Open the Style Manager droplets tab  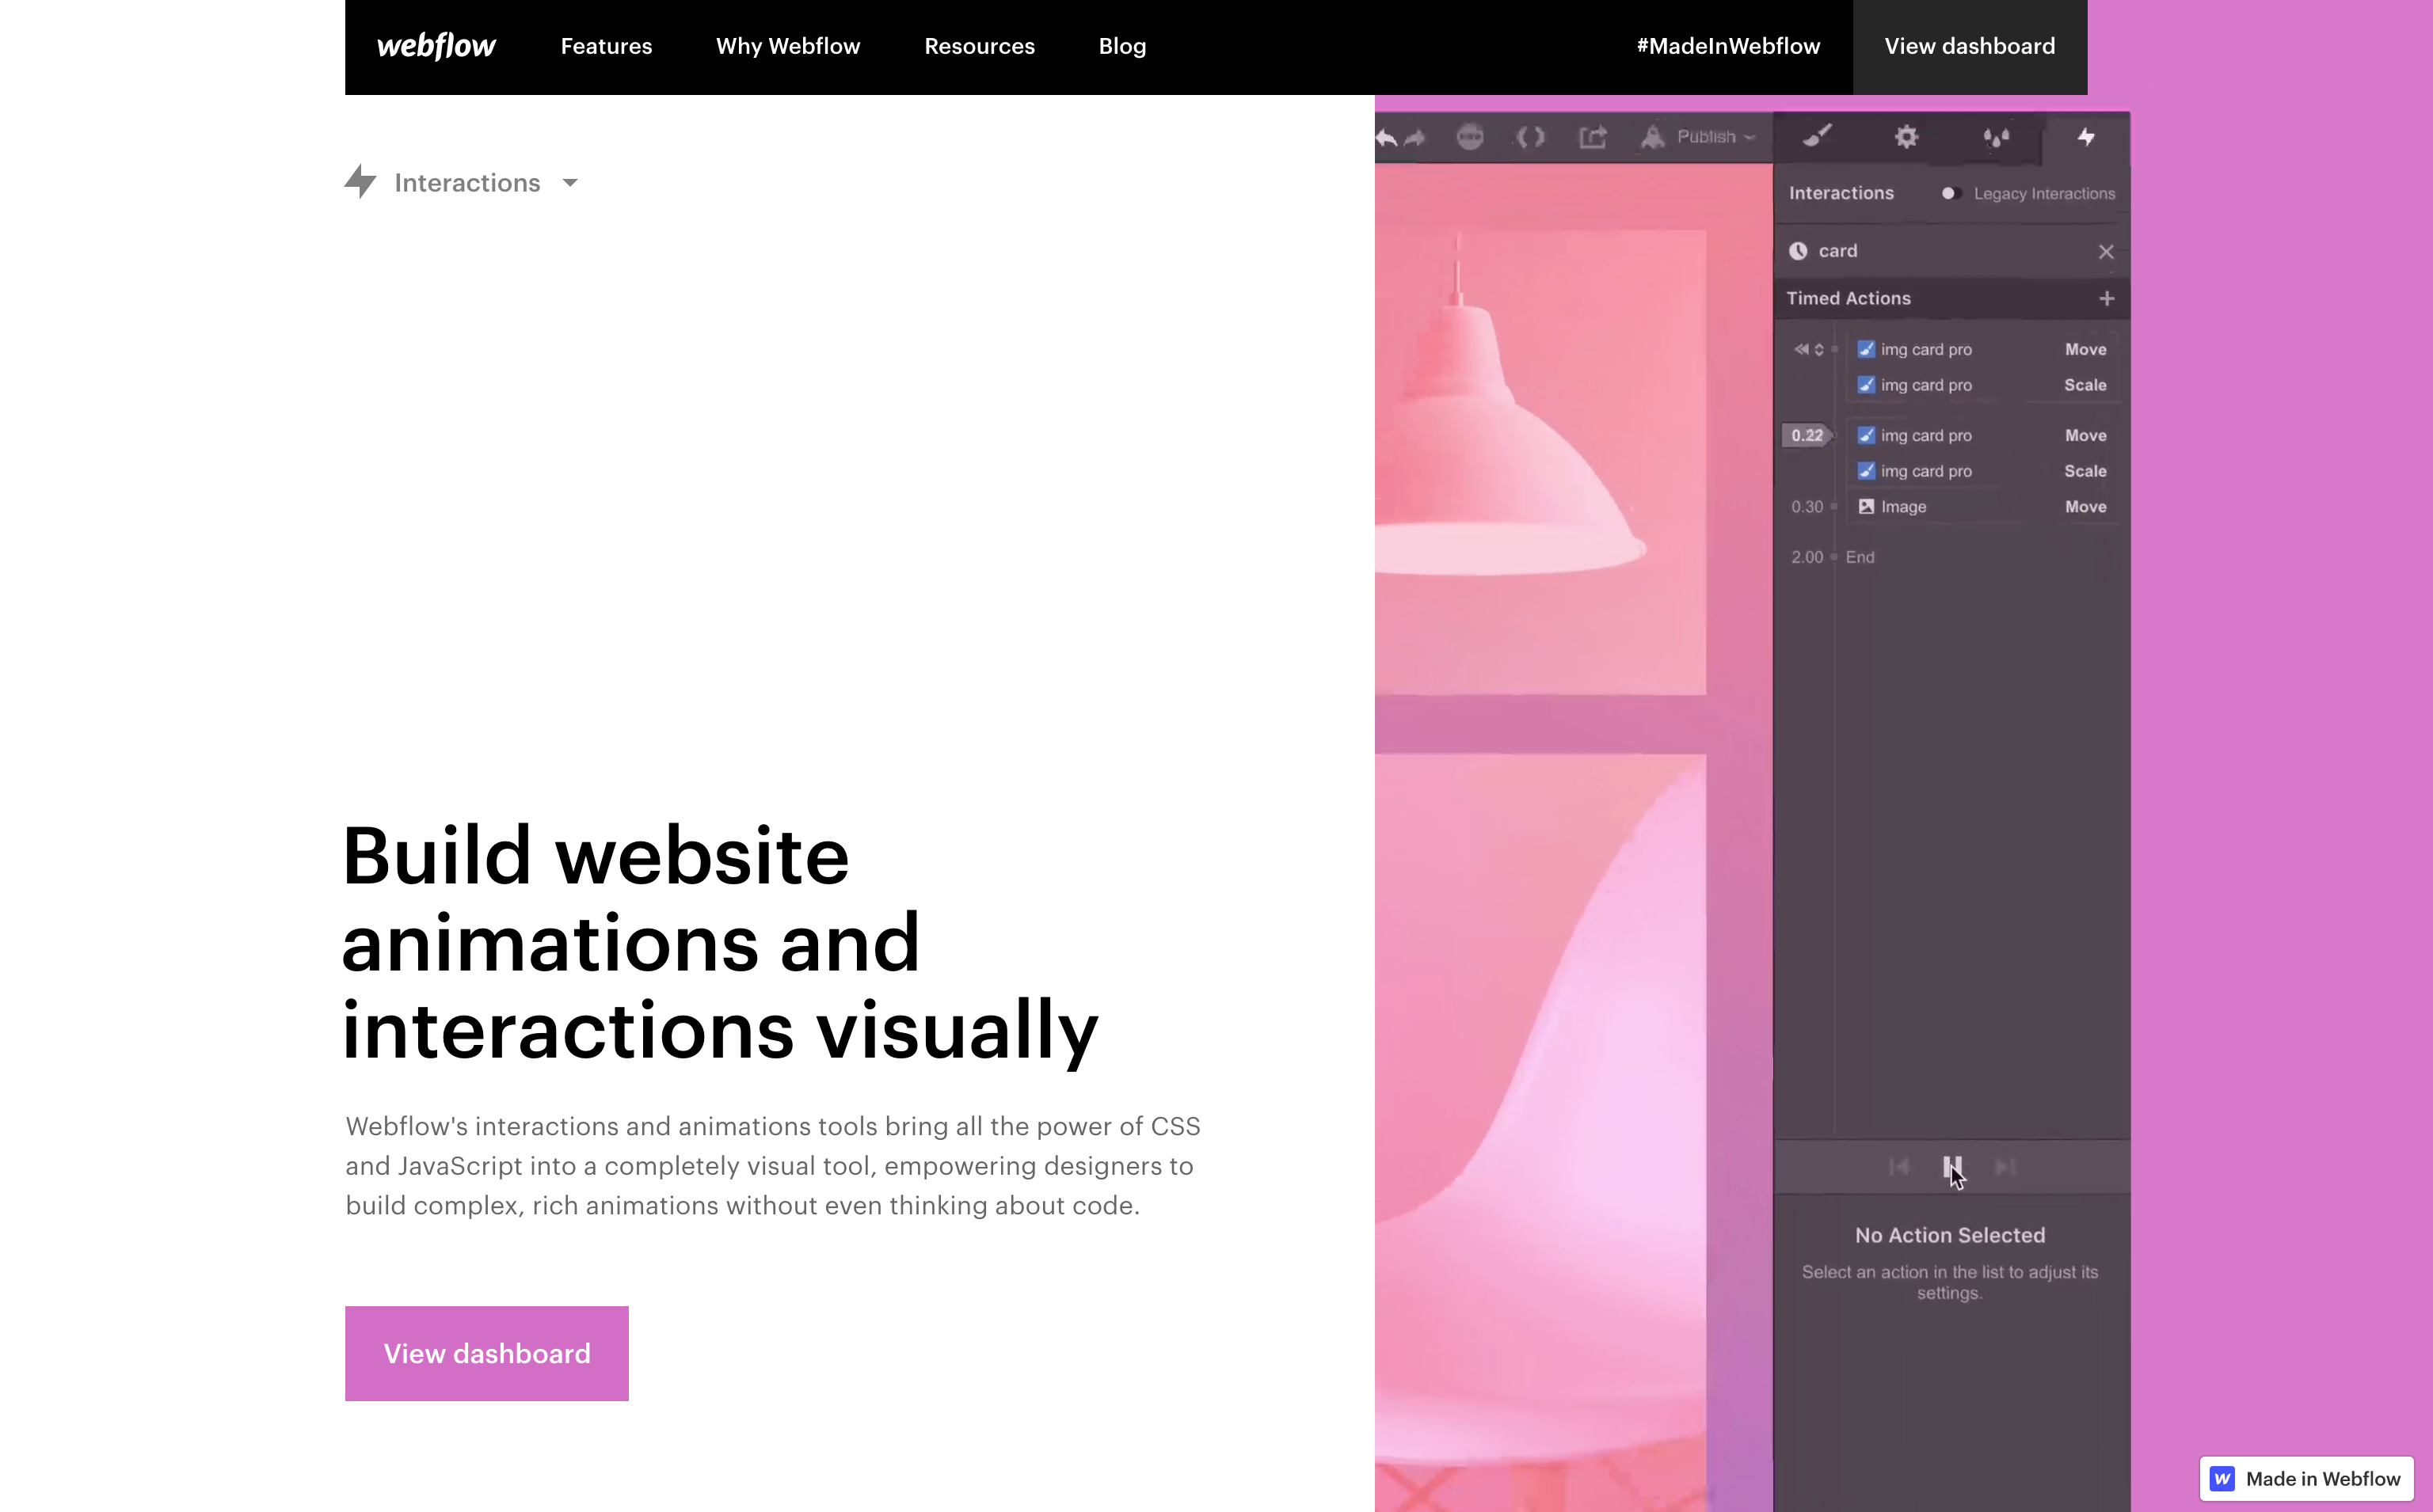tap(1997, 138)
